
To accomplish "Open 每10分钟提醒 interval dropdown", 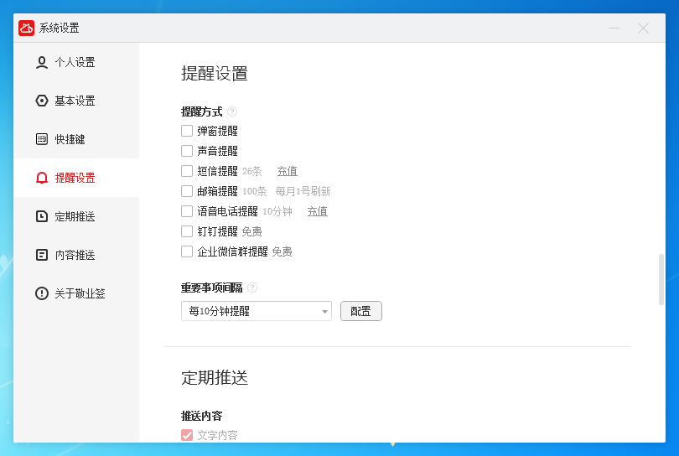I will coord(257,311).
